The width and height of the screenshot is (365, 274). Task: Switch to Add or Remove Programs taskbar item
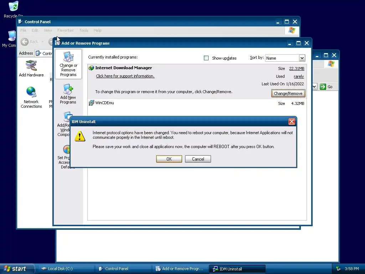pos(180,269)
